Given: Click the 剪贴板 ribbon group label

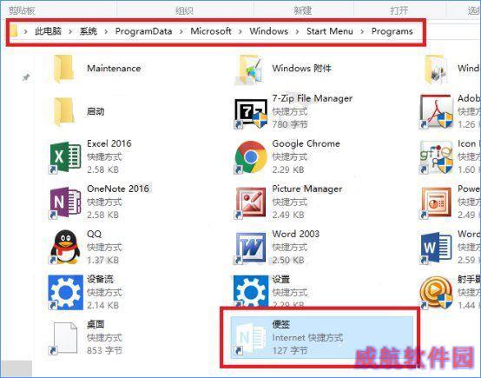Looking at the screenshot, I should (x=22, y=11).
